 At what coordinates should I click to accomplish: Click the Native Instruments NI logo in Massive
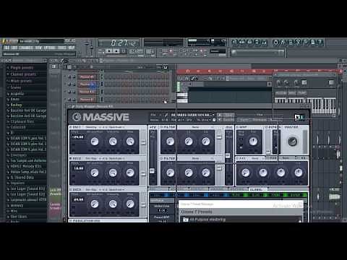[x=299, y=117]
